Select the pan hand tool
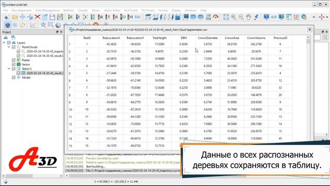The height and width of the screenshot is (186, 330). pos(249,17)
